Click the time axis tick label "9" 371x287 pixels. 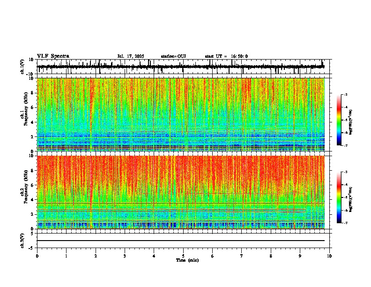[300, 256]
